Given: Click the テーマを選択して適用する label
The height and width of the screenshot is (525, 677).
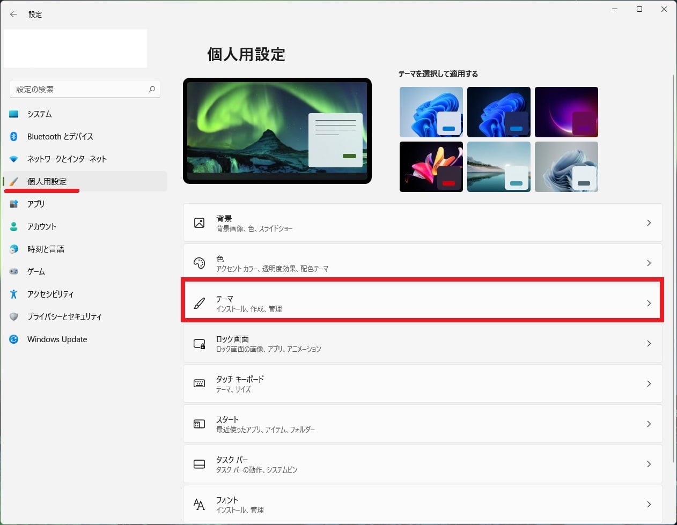Looking at the screenshot, I should pyautogui.click(x=438, y=74).
